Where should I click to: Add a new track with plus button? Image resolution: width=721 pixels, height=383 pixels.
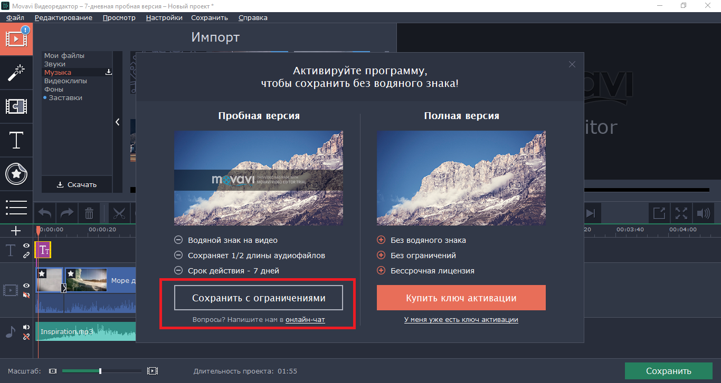(x=16, y=231)
